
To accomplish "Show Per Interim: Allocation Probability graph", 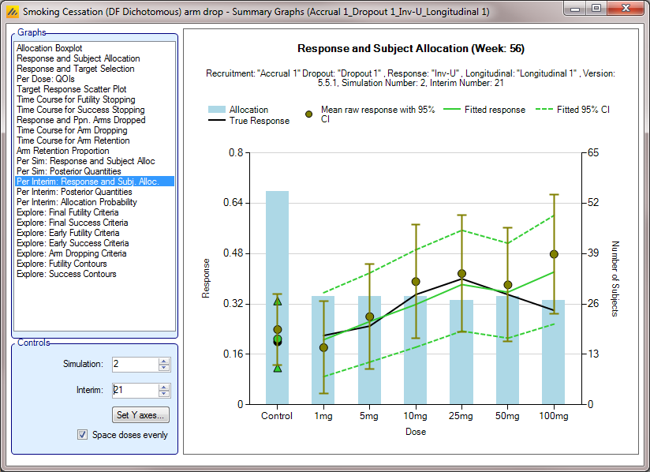I will click(x=77, y=202).
